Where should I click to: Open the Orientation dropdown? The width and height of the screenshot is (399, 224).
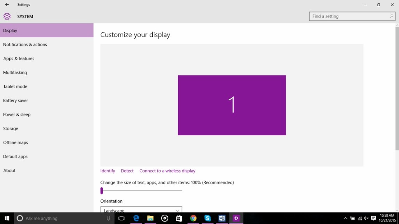[x=141, y=210]
